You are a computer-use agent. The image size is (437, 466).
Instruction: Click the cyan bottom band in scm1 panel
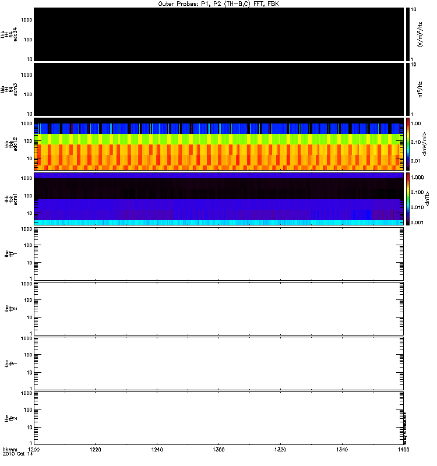point(218,223)
